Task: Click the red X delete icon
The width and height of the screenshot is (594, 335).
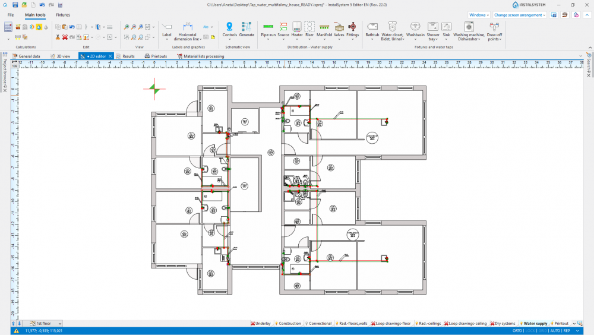Action: click(65, 37)
